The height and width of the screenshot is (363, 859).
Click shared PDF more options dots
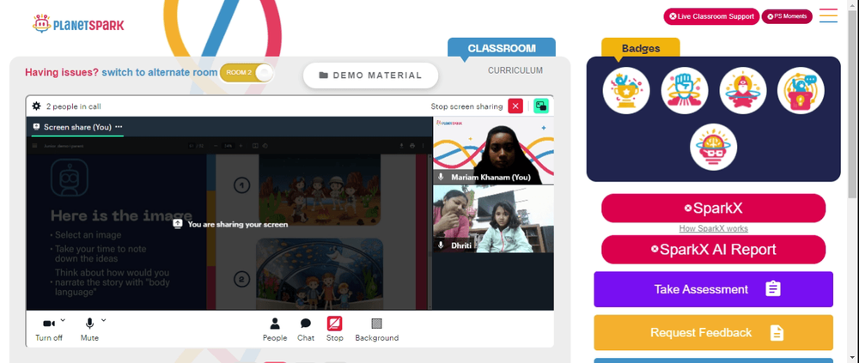[422, 146]
